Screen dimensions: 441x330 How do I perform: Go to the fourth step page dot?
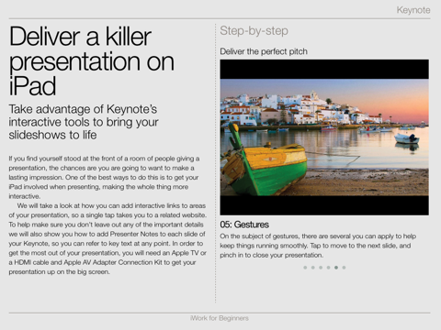click(x=328, y=268)
